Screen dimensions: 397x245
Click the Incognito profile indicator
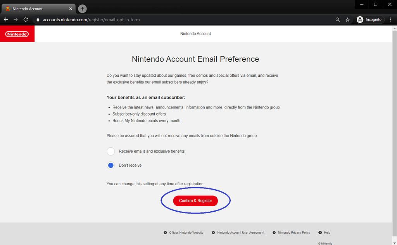coord(369,19)
